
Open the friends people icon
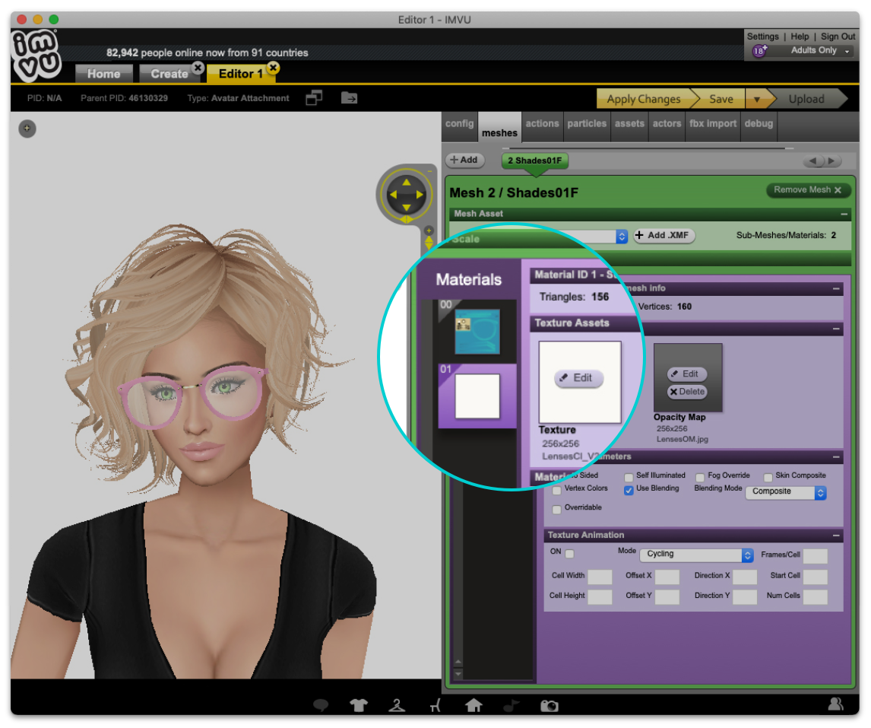coord(835,704)
